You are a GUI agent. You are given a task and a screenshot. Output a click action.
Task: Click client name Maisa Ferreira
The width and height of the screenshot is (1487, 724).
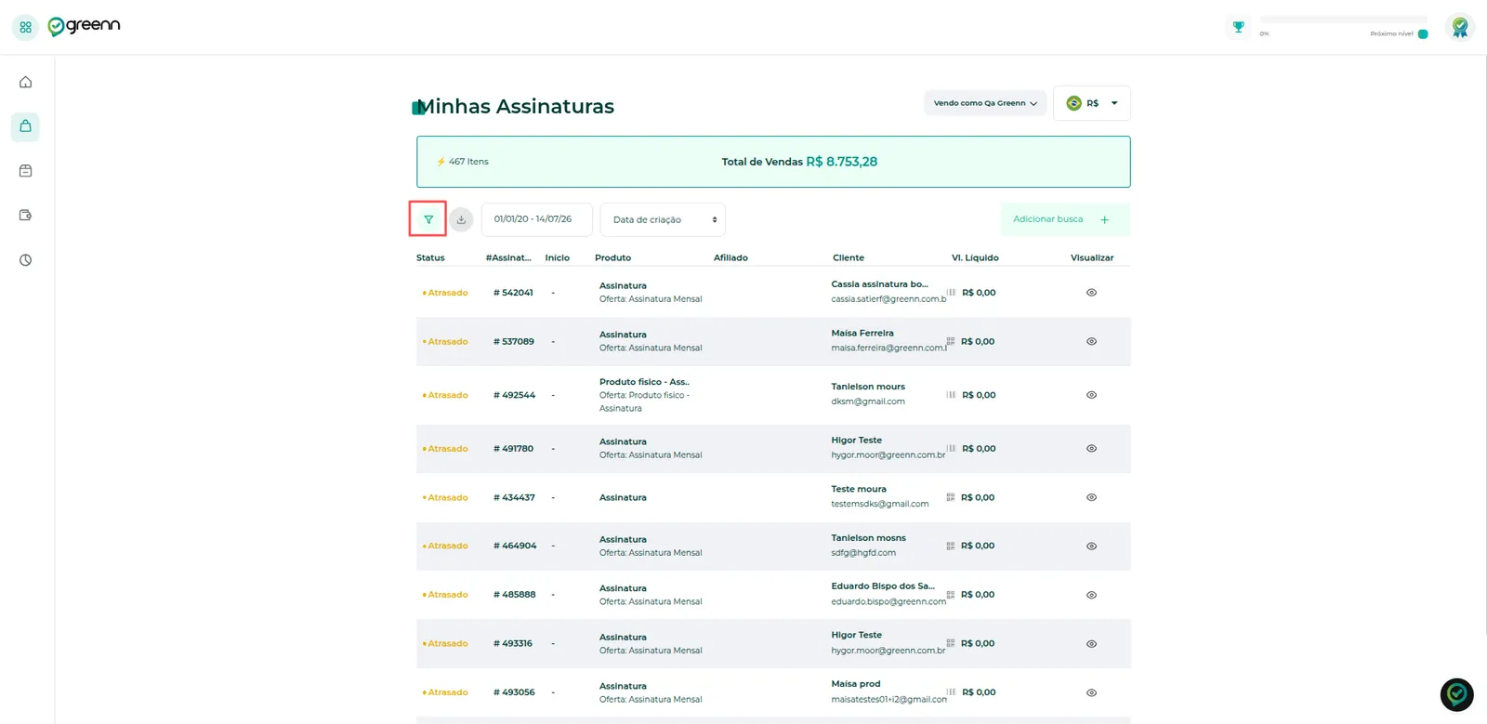(x=862, y=333)
